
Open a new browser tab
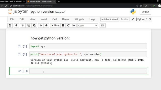coord(59,1)
